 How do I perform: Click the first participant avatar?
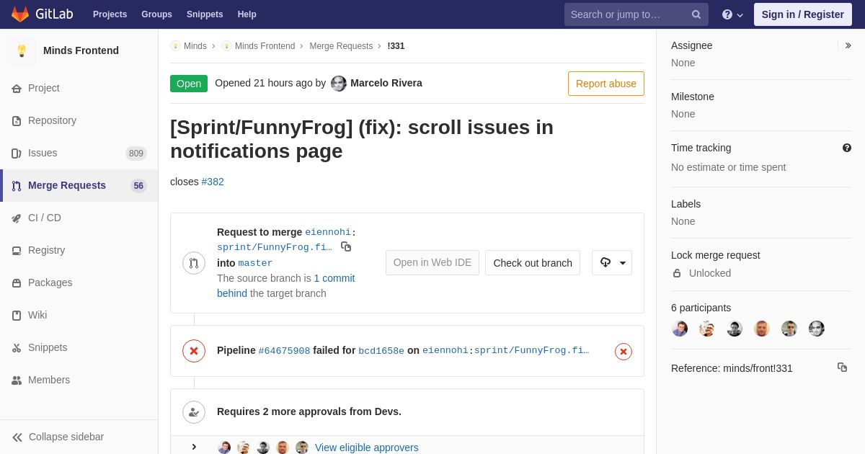pyautogui.click(x=680, y=329)
